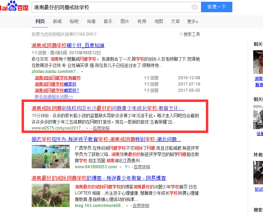The width and height of the screenshot is (263, 214).
Task: Switch to 文库 tab
Action: 176,21
